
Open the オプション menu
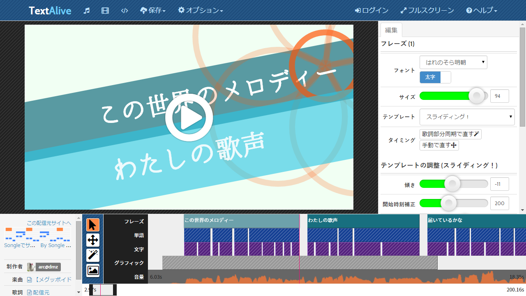click(201, 10)
